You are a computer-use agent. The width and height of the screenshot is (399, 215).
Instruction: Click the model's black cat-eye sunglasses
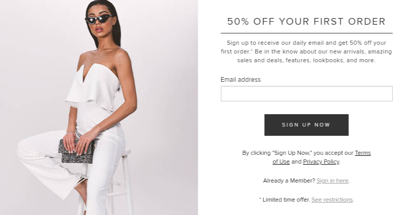click(99, 19)
